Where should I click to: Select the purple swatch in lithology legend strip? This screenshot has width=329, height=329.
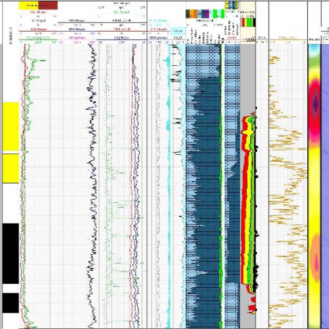[x=206, y=14]
